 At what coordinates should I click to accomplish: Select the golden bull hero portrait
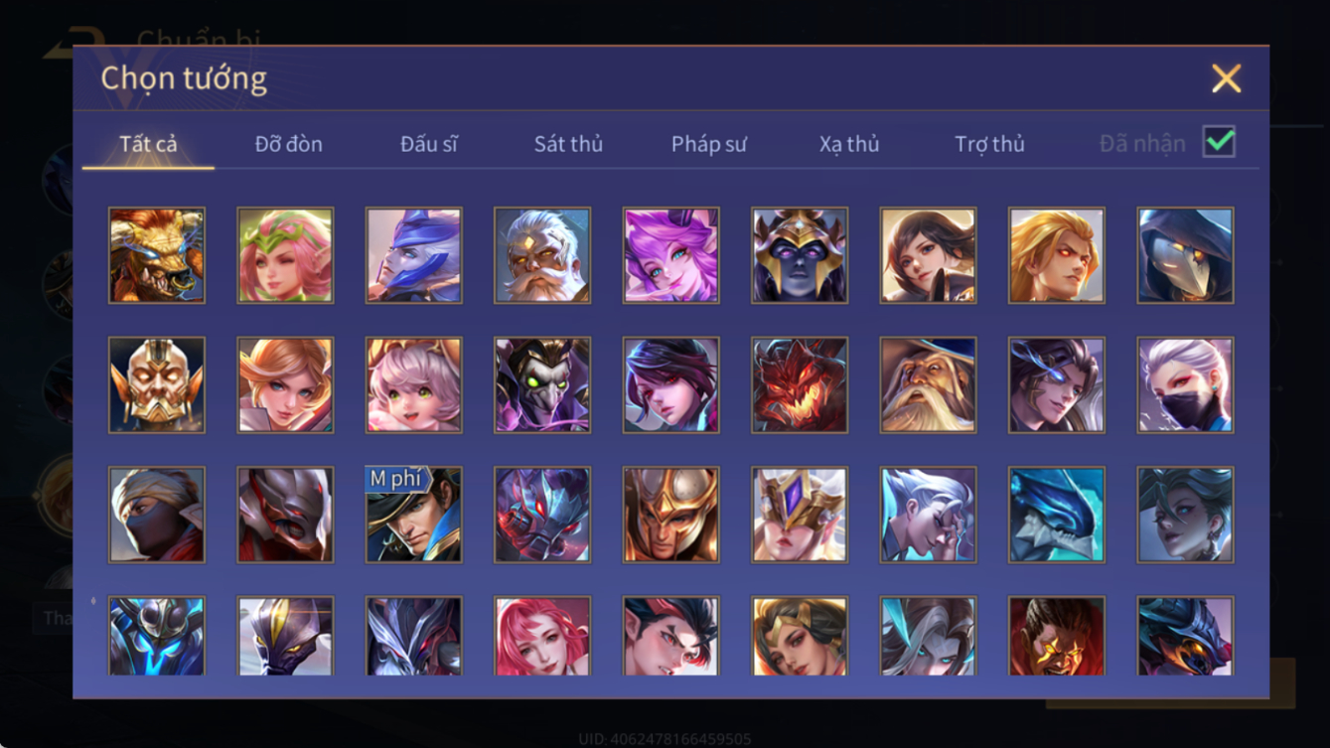[x=157, y=255]
